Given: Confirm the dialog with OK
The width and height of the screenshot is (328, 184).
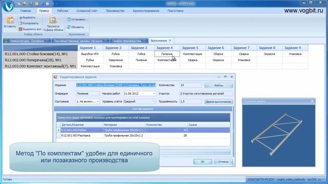Looking at the screenshot, I should 202,162.
